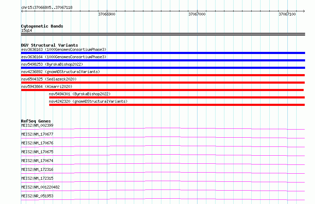Click the blue bar for esv3636163
This screenshot has height=204, width=315.
pyautogui.click(x=163, y=53)
